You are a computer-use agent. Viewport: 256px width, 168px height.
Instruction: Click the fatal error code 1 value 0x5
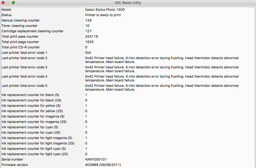(x=88, y=52)
